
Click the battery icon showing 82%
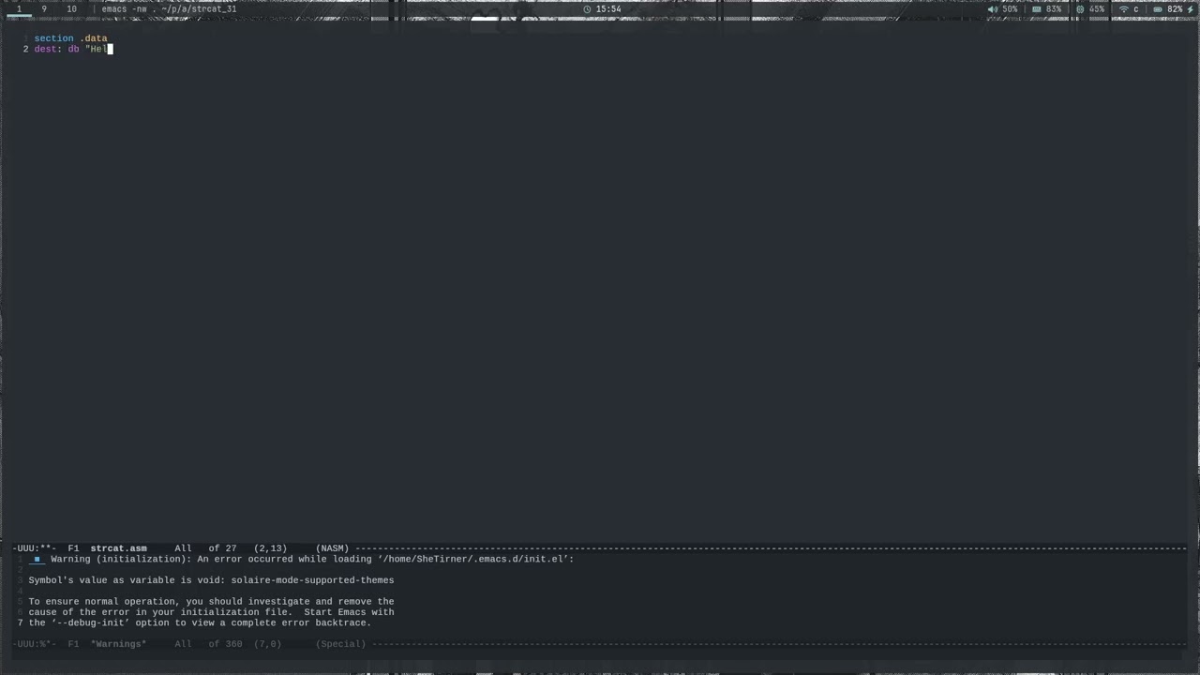1157,9
